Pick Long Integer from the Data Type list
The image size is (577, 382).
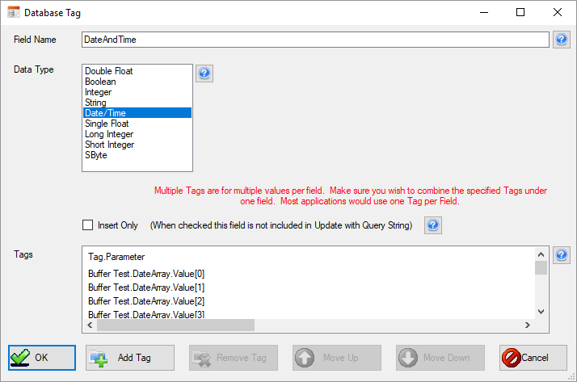[109, 134]
